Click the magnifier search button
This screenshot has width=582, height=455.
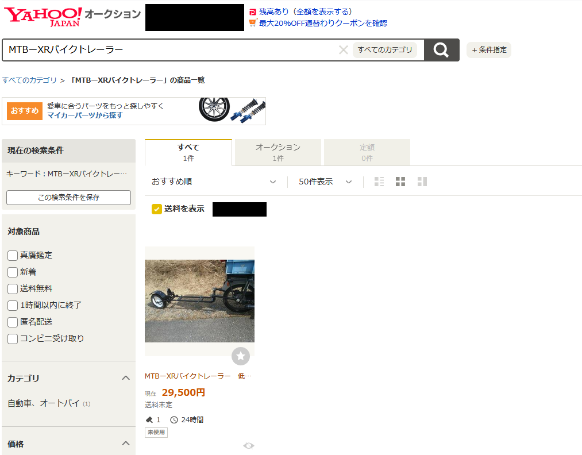pyautogui.click(x=441, y=50)
